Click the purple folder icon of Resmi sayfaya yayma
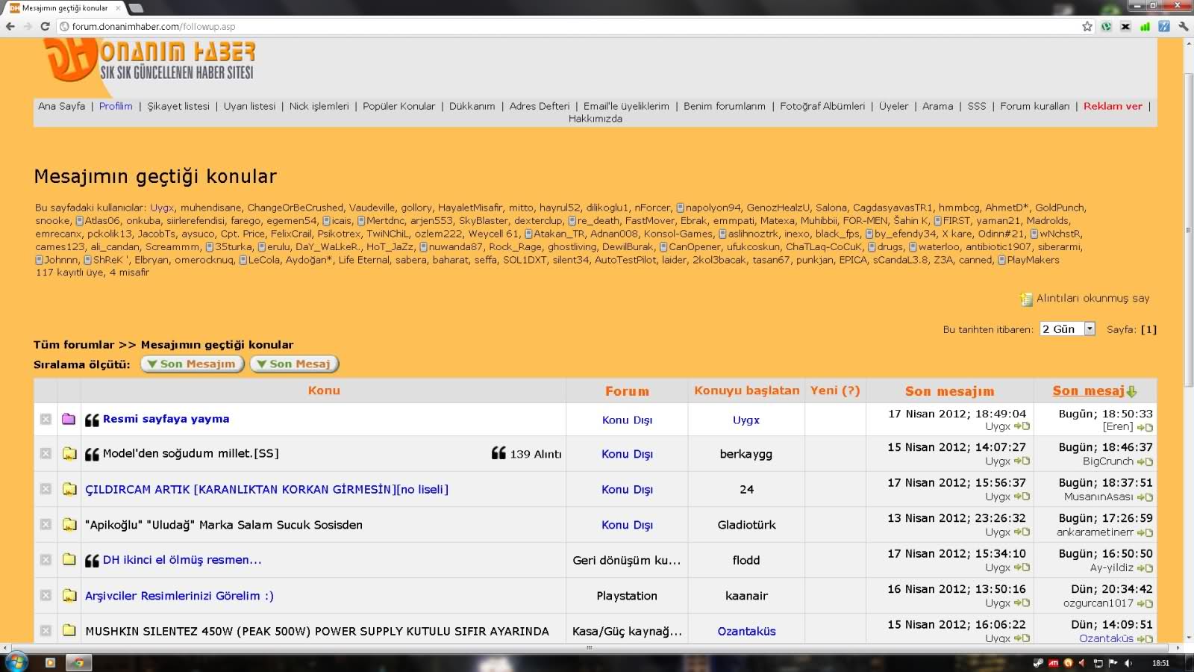Image resolution: width=1194 pixels, height=672 pixels. pos(69,419)
